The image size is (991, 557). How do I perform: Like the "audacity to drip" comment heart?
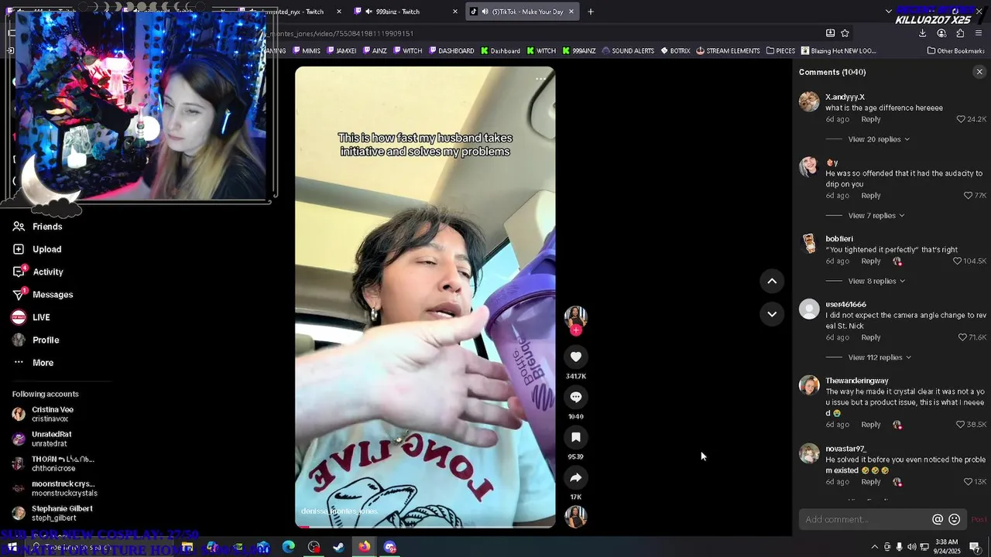pos(969,196)
